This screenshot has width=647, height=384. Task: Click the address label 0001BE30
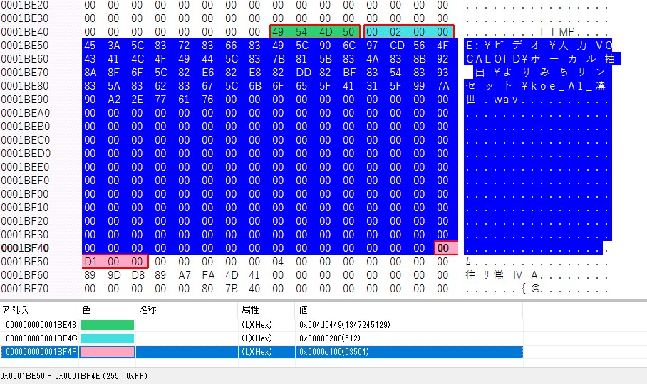pos(25,18)
